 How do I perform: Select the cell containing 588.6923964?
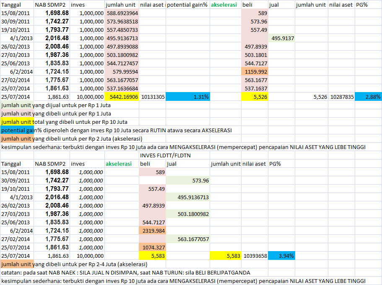click(122, 13)
